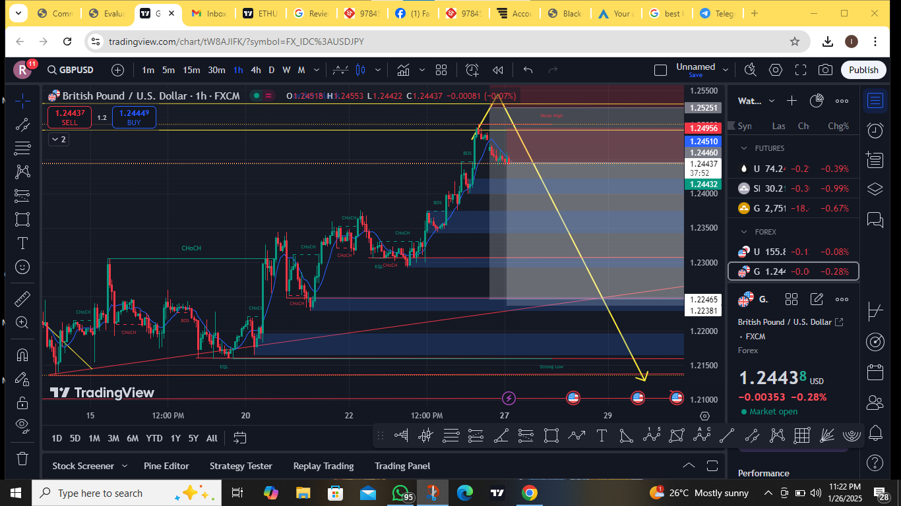Toggle hide all drawings eye icon
Image resolution: width=901 pixels, height=506 pixels.
(22, 424)
